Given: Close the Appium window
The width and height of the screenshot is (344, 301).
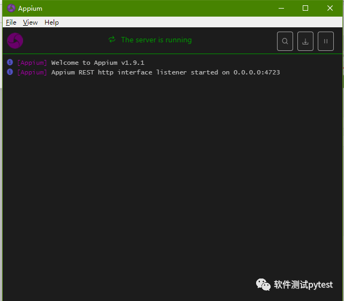Looking at the screenshot, I should [x=330, y=9].
